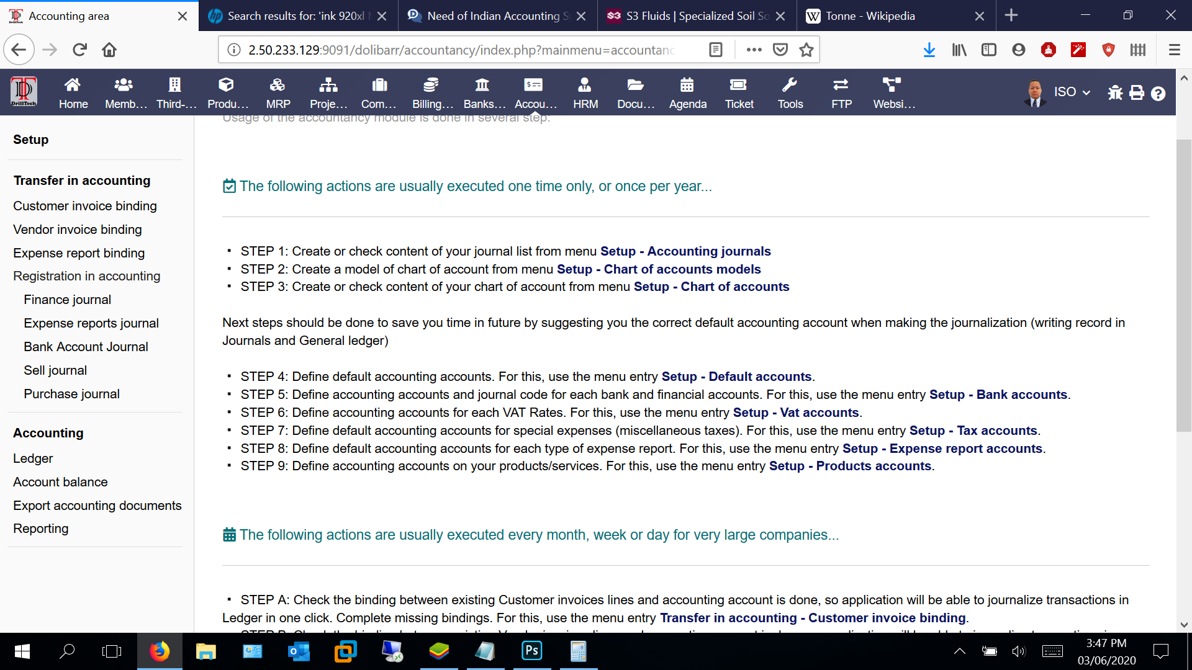Click the help question mark icon
Viewport: 1192px width, 670px height.
coord(1158,94)
